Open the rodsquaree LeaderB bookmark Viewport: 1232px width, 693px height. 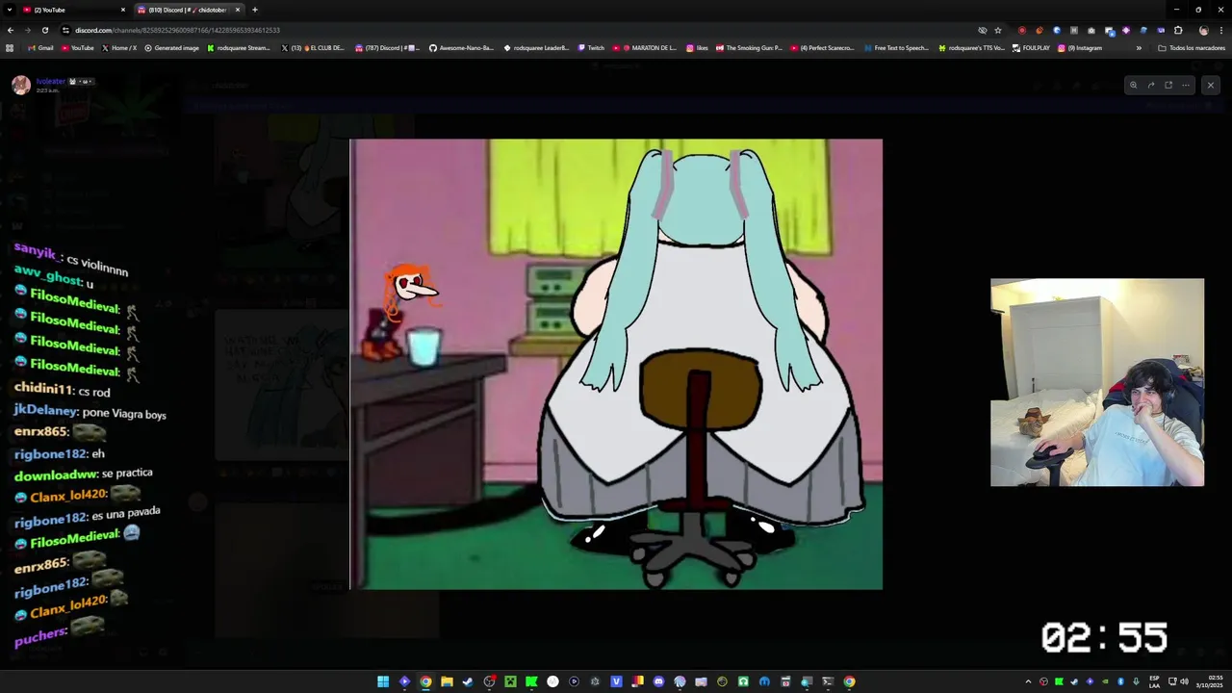coord(537,47)
